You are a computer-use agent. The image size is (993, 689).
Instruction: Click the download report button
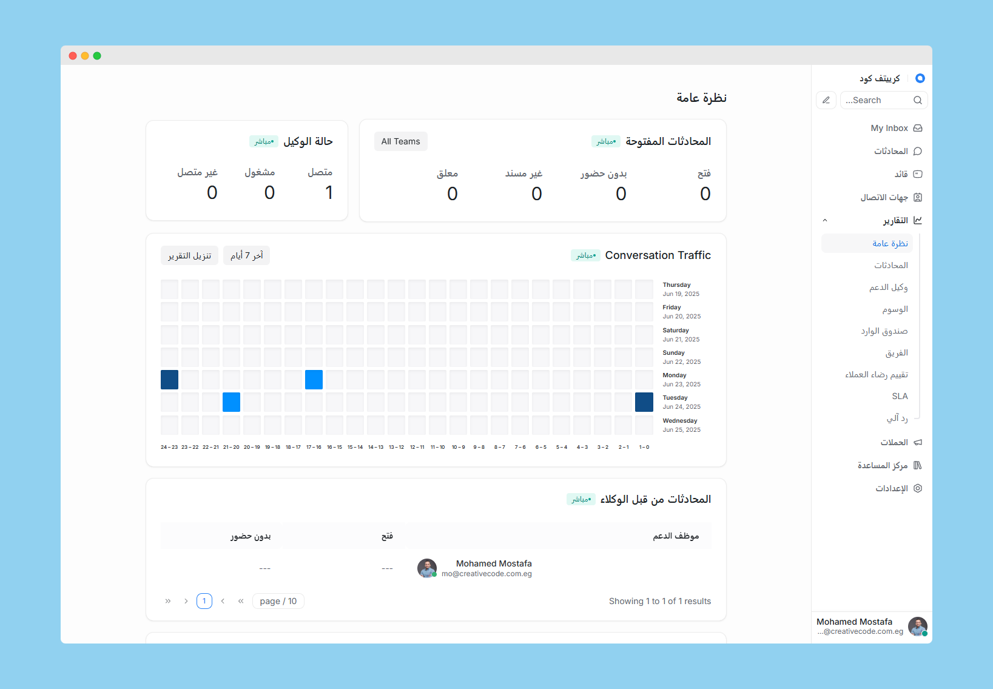coord(189,255)
